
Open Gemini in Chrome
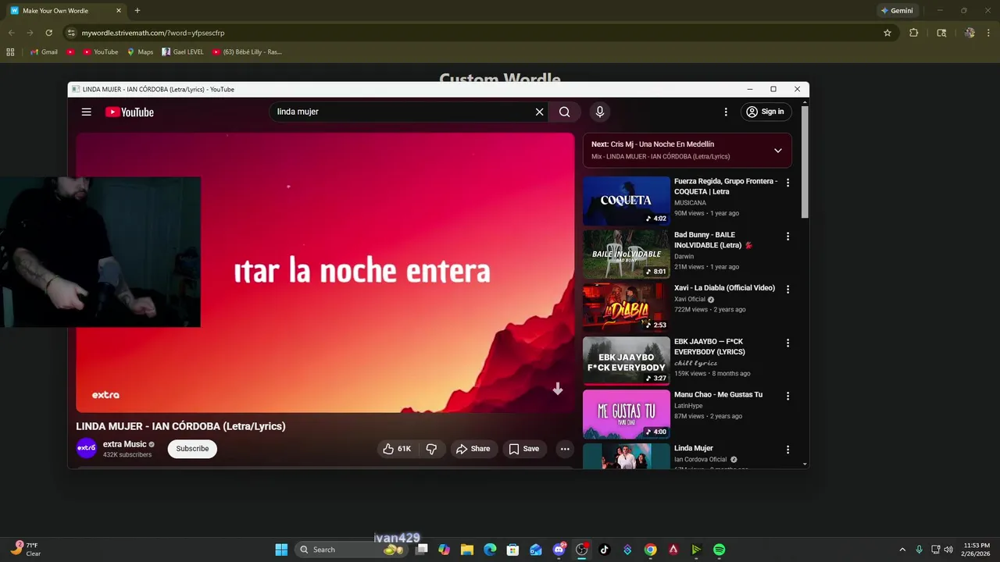(x=897, y=11)
